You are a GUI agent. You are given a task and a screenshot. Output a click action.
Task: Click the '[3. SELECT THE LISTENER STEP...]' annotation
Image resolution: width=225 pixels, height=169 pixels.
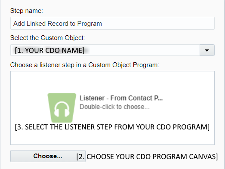pyautogui.click(x=112, y=127)
